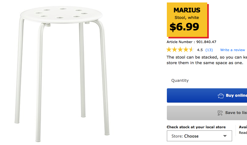Open the 13 reviews link

coord(209,50)
